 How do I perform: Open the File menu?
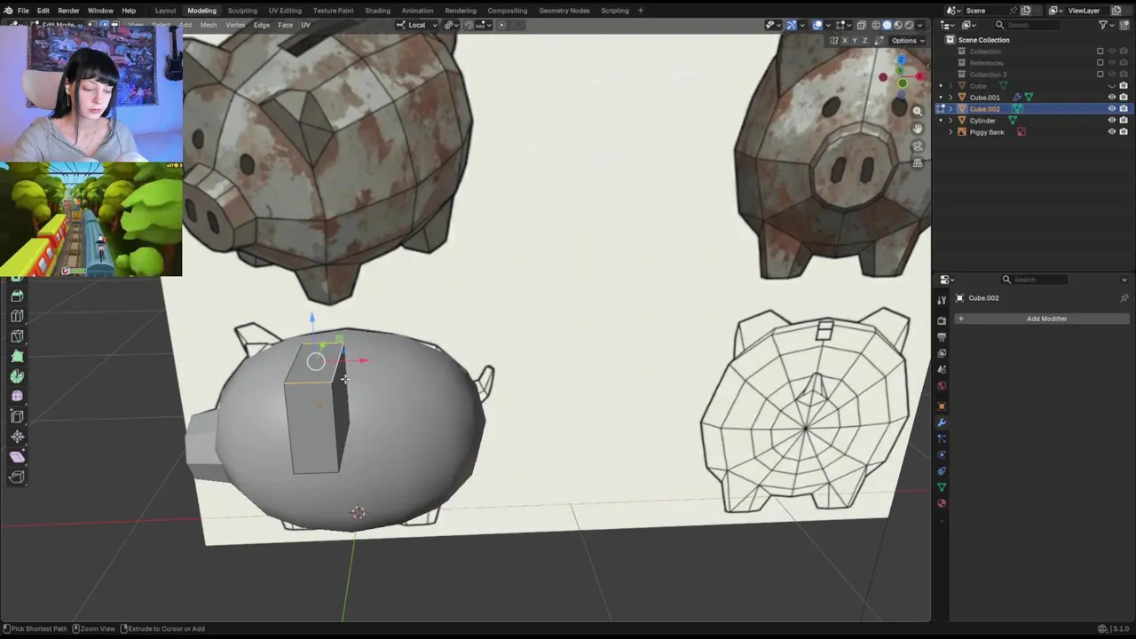coord(23,11)
